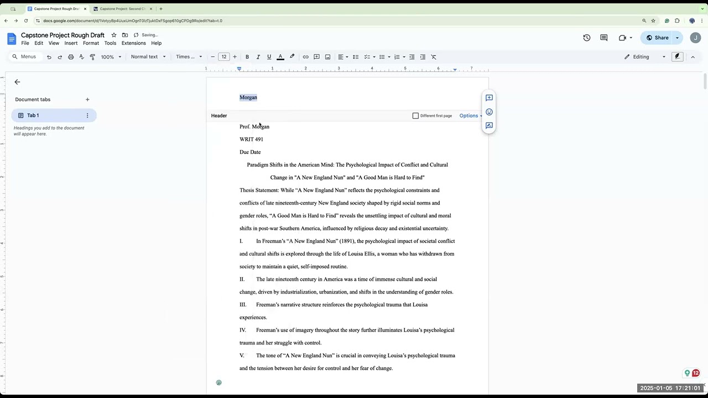Undo the last action
This screenshot has width=708, height=398.
click(x=49, y=57)
